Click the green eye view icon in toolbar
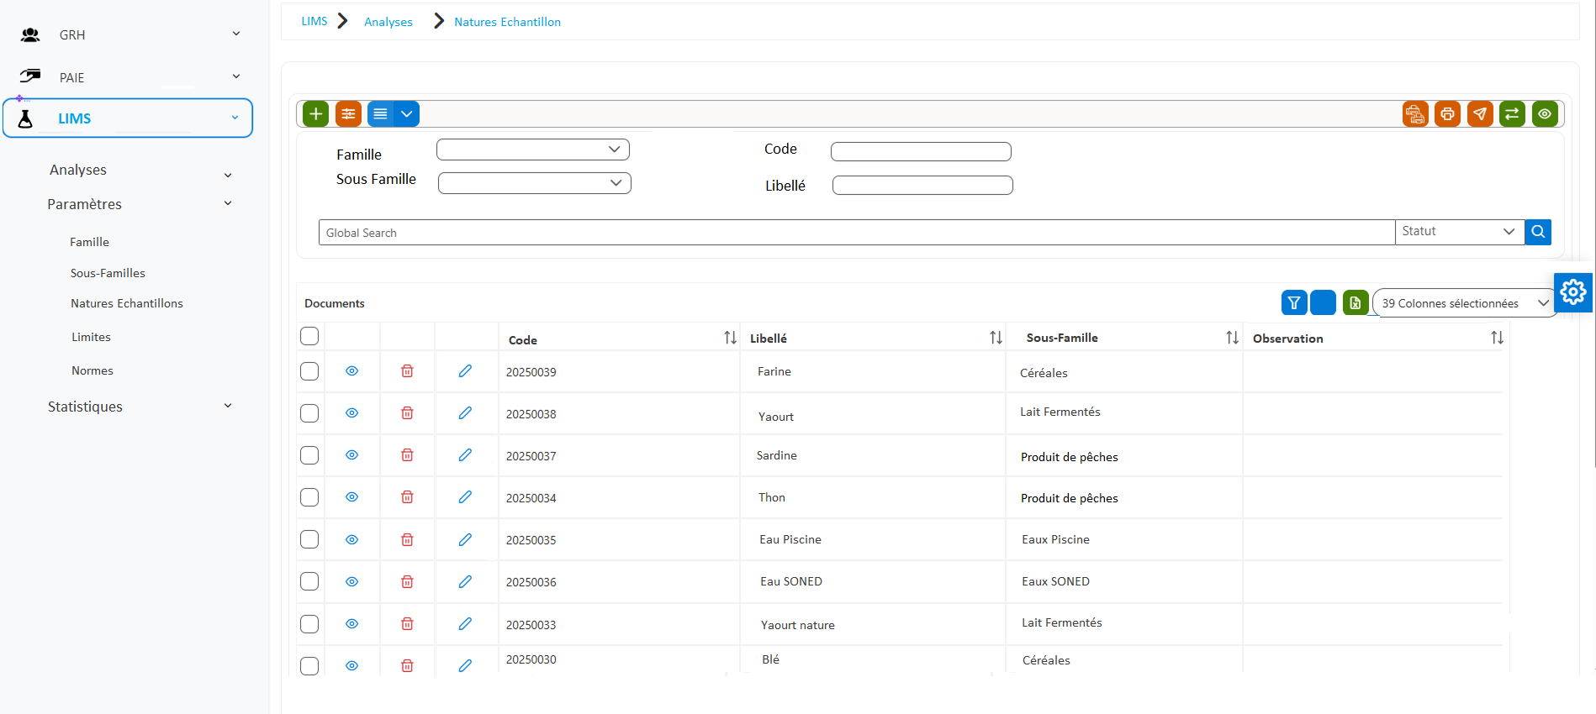This screenshot has width=1596, height=714. coord(1545,113)
